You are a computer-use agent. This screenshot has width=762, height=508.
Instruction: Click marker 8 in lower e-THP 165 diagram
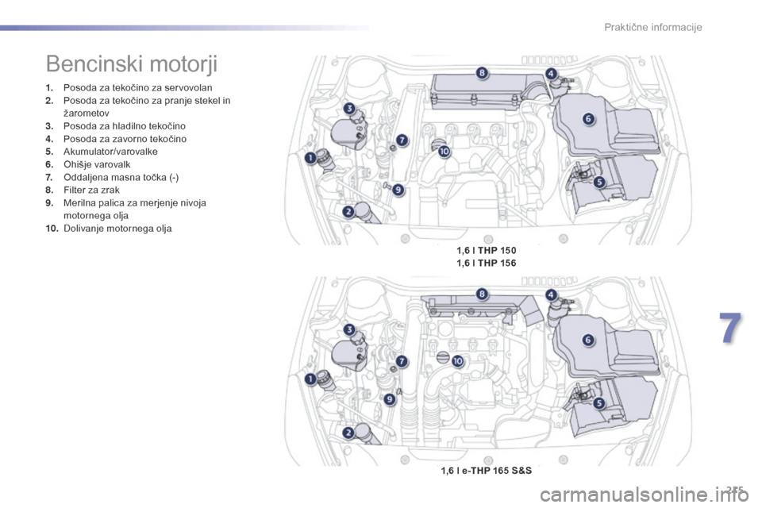point(482,294)
